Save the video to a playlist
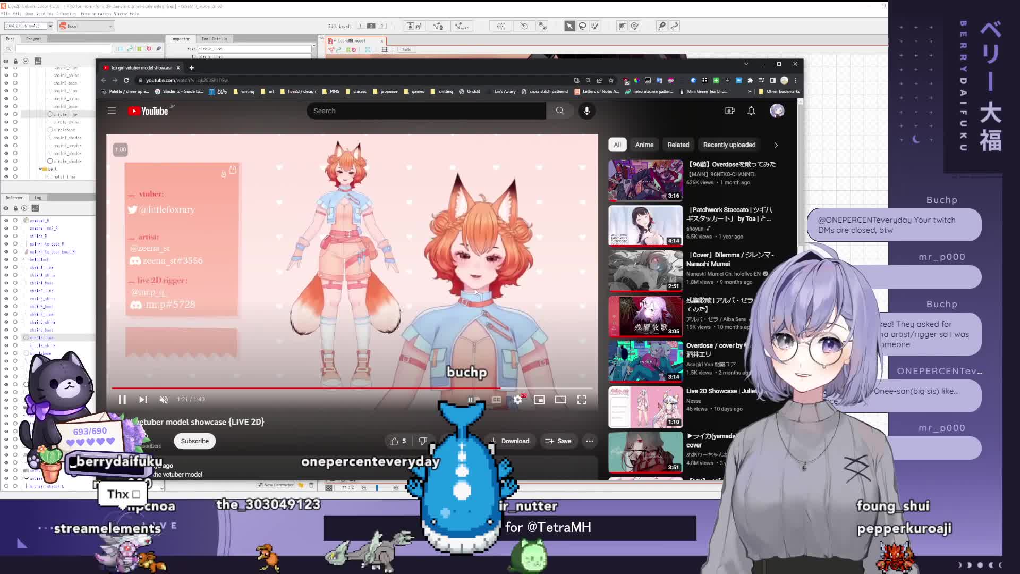The width and height of the screenshot is (1020, 574). [x=558, y=441]
